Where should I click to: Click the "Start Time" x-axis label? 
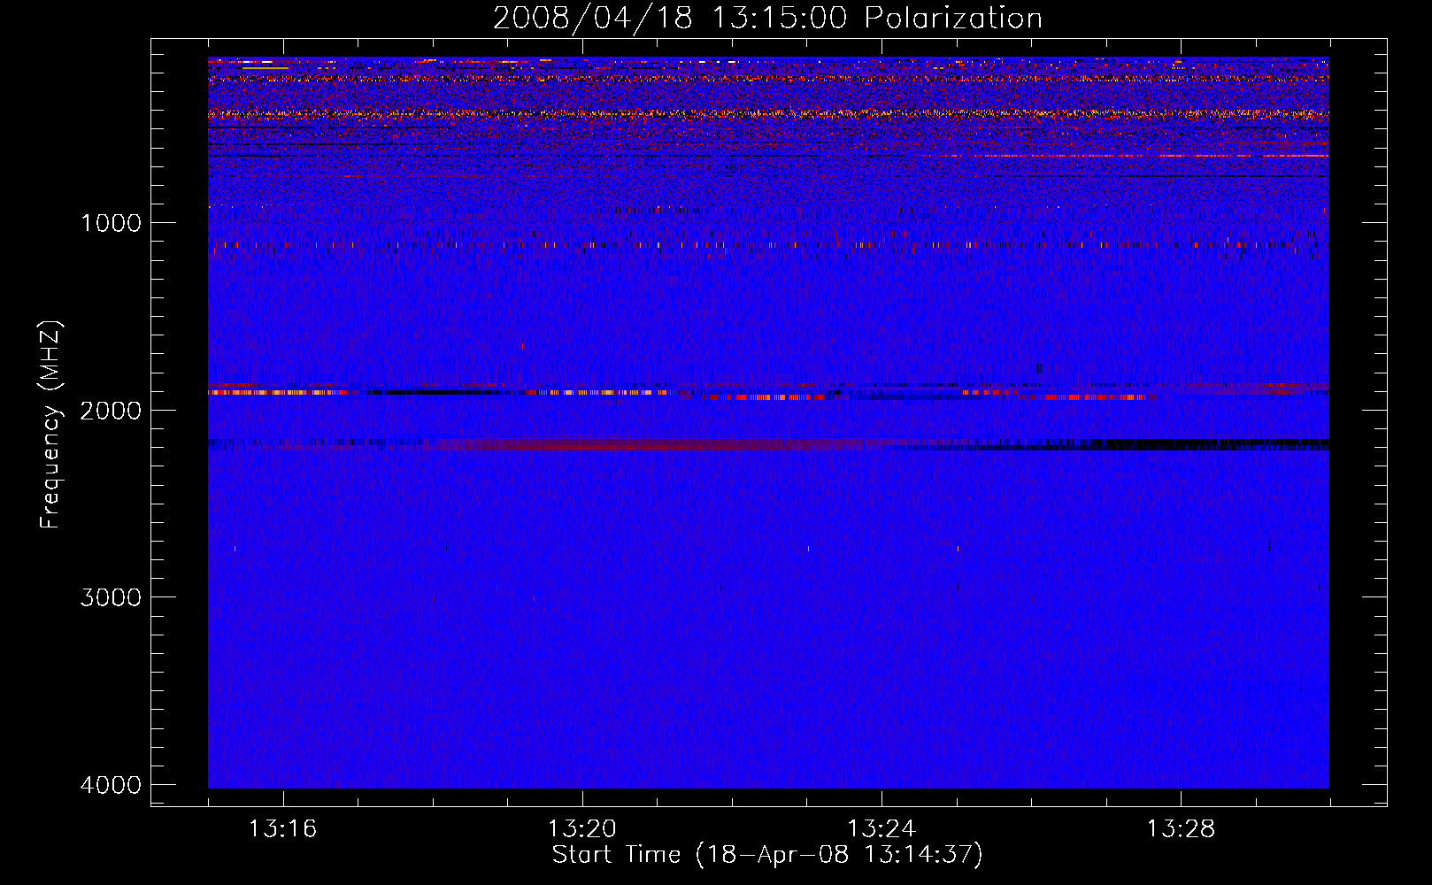[x=767, y=855]
